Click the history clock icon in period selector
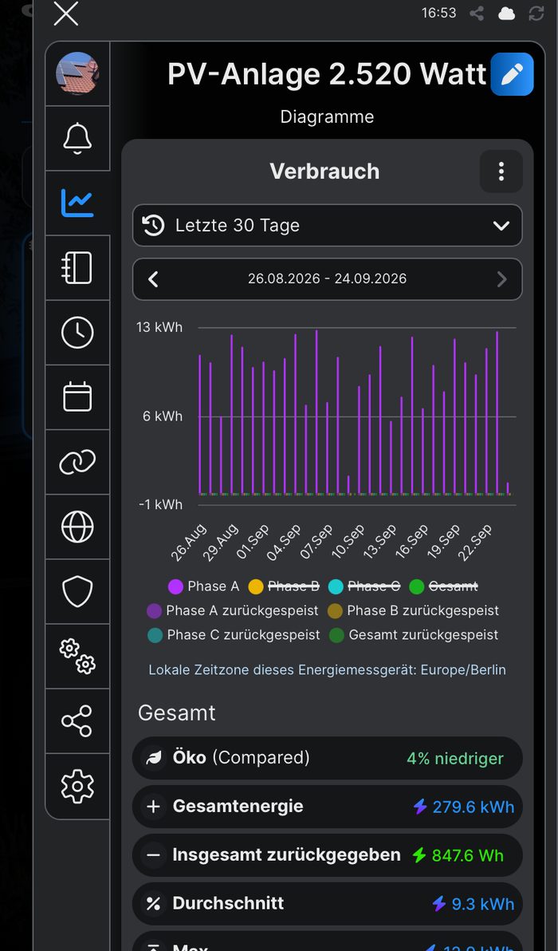558x951 pixels. 153,226
